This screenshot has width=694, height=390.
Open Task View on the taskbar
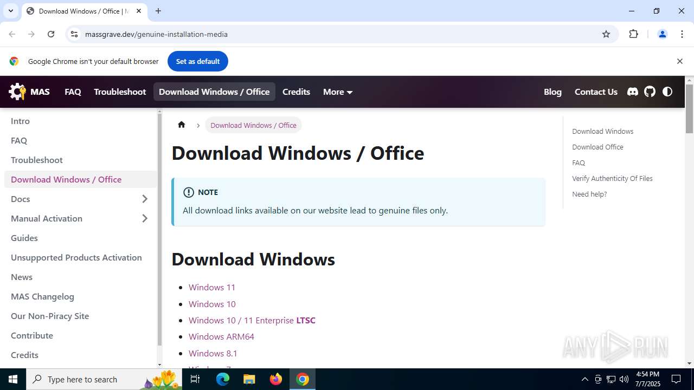[195, 379]
